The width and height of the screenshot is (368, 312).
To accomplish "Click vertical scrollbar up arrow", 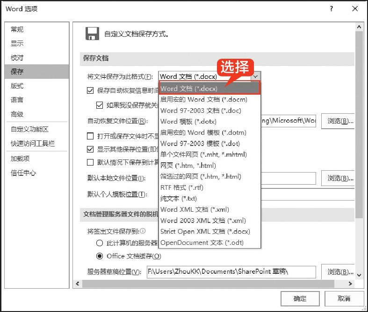I will (x=359, y=27).
